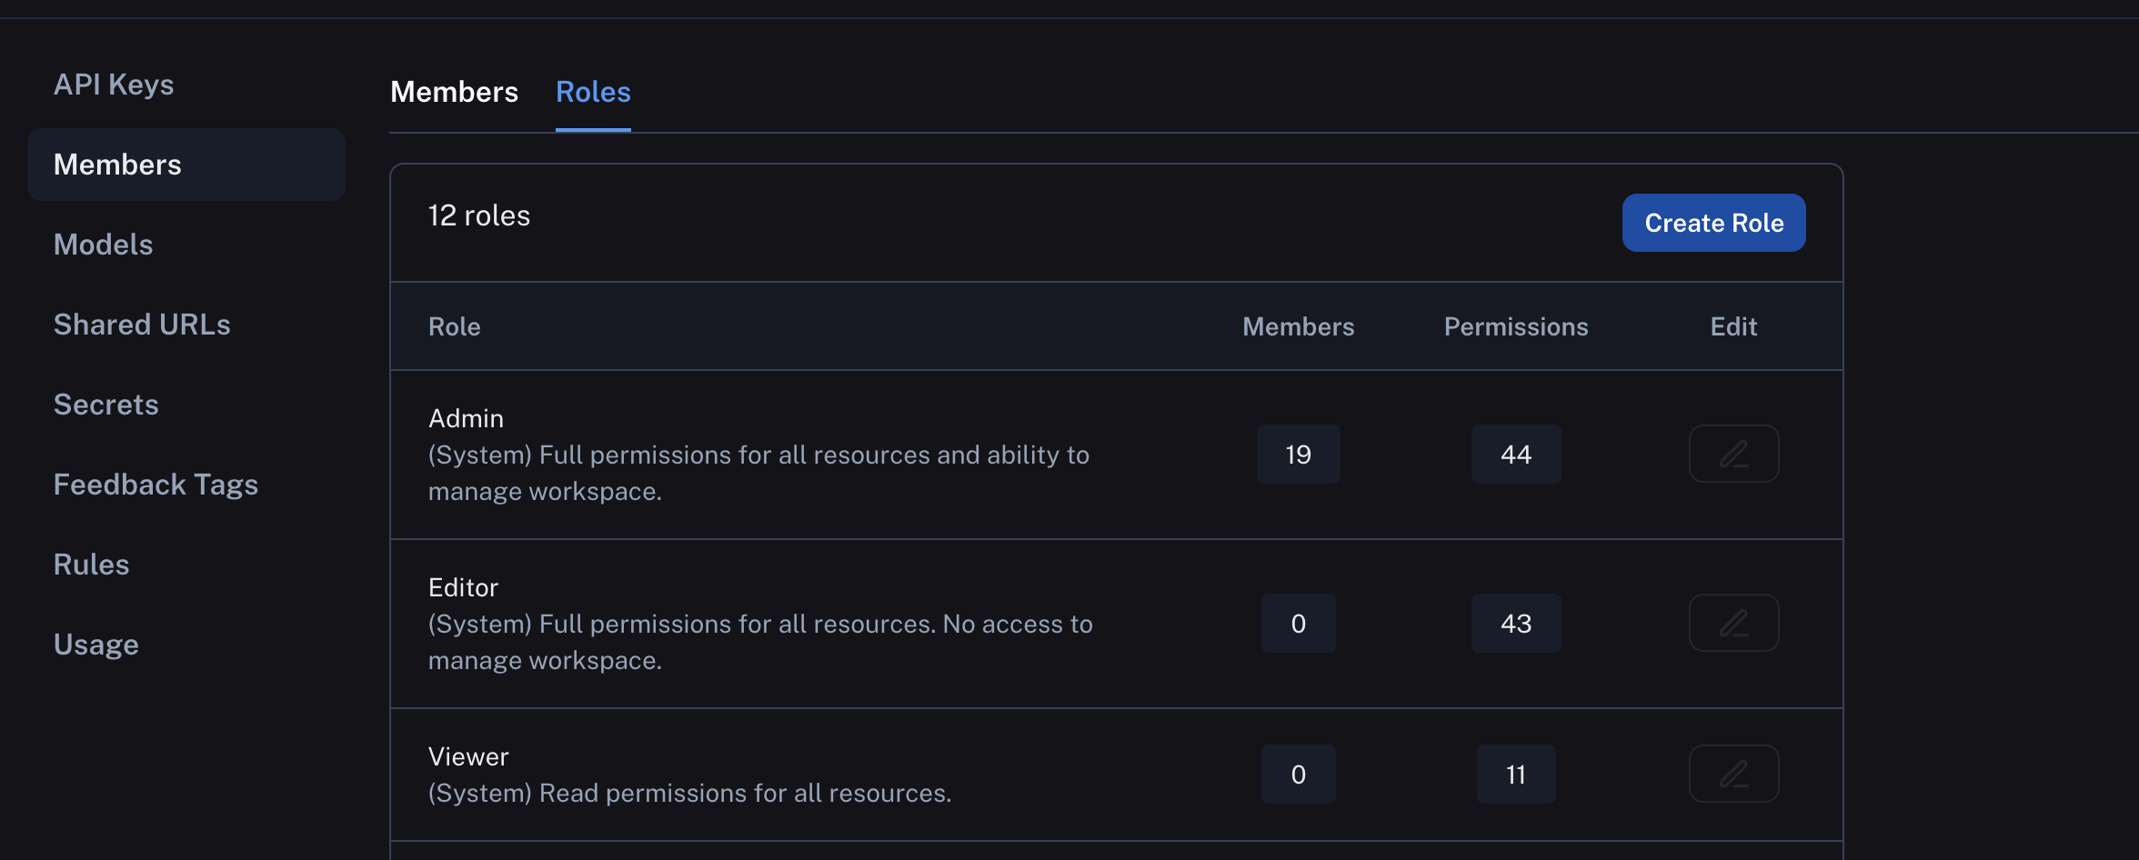The height and width of the screenshot is (860, 2139).
Task: Switch to the Members tab
Action: [454, 92]
